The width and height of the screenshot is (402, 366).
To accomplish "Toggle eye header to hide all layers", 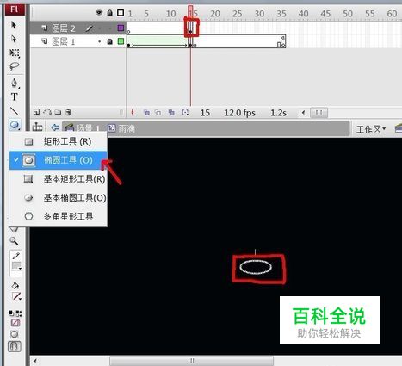I will [x=99, y=13].
